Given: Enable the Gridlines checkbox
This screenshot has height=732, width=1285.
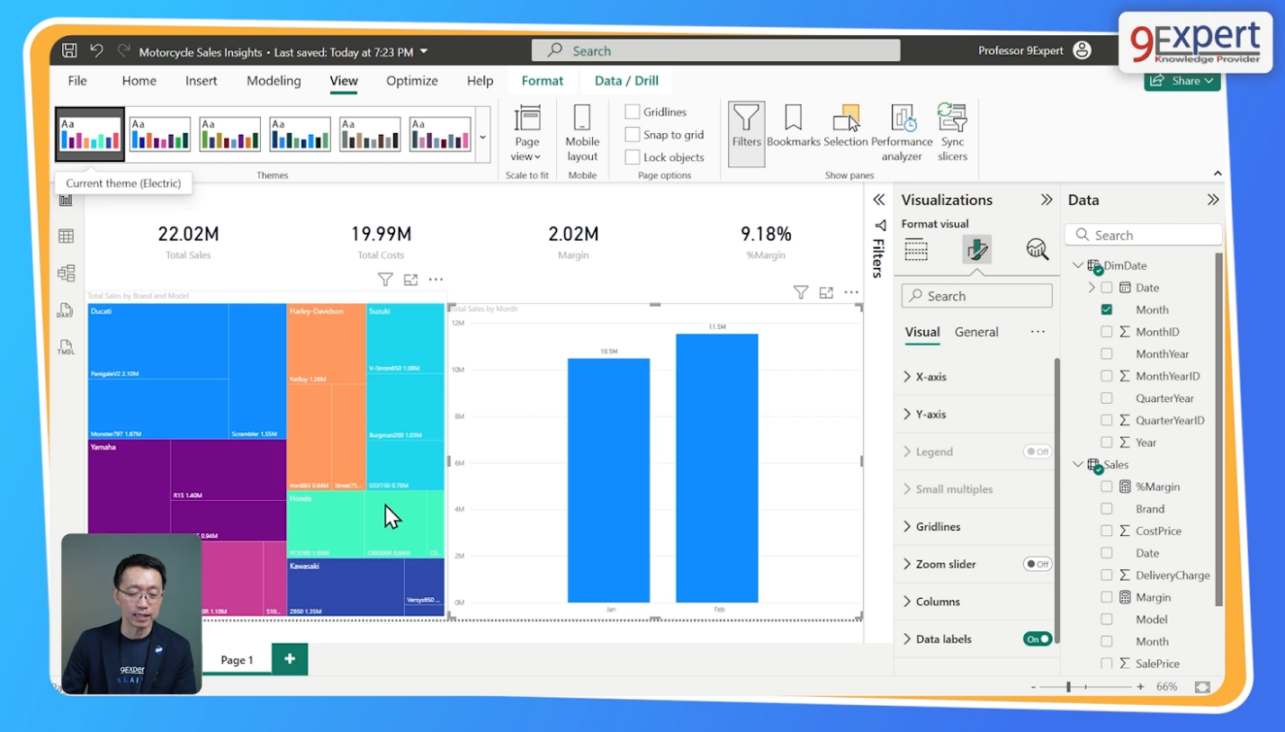Looking at the screenshot, I should click(631, 111).
